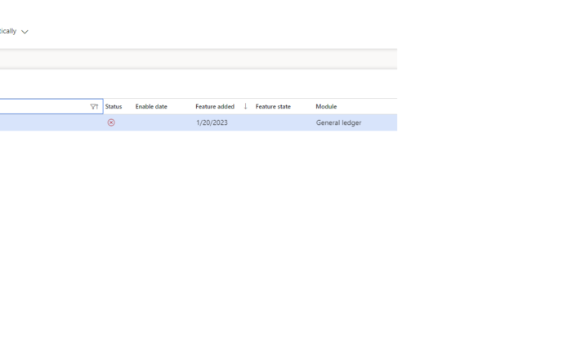572x360 pixels.
Task: Click the Enable date column header
Action: click(x=151, y=106)
